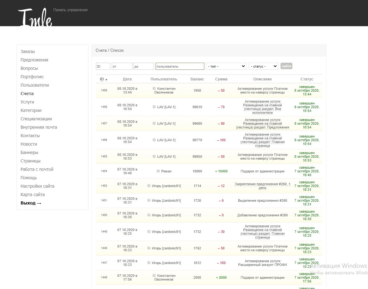The height and width of the screenshot is (289, 368).
Task: Open the "тип" filter dropdown
Action: tap(226, 66)
